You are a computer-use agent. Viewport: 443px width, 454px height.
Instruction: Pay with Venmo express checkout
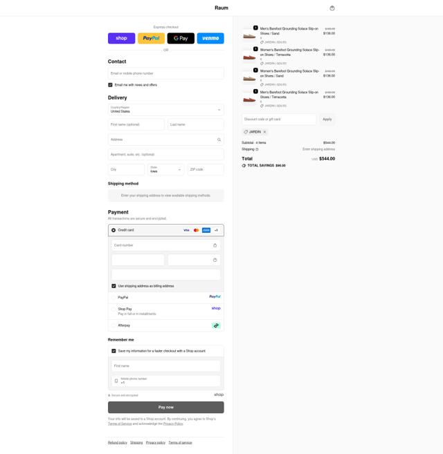(210, 38)
